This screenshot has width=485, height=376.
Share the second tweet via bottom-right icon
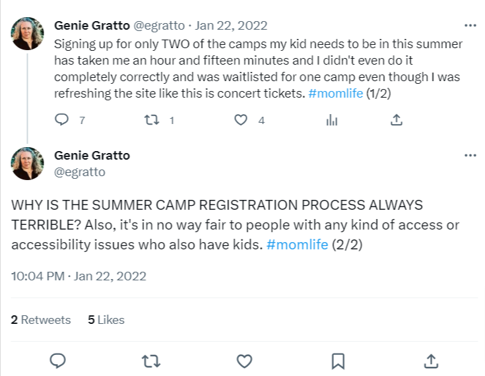point(430,361)
